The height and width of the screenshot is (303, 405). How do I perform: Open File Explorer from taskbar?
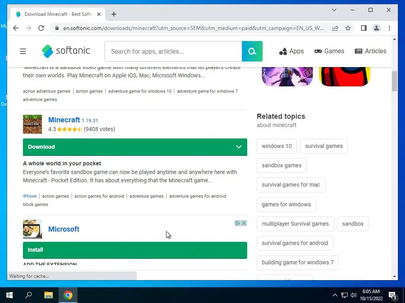pyautogui.click(x=48, y=295)
